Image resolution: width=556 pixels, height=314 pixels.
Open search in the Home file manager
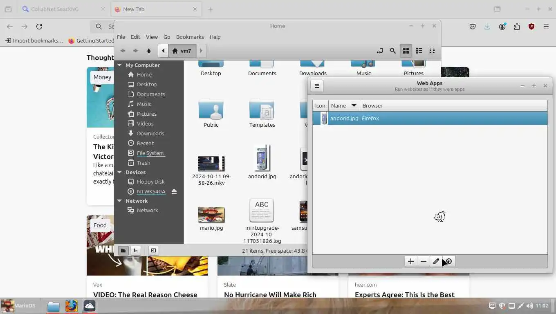tap(393, 51)
